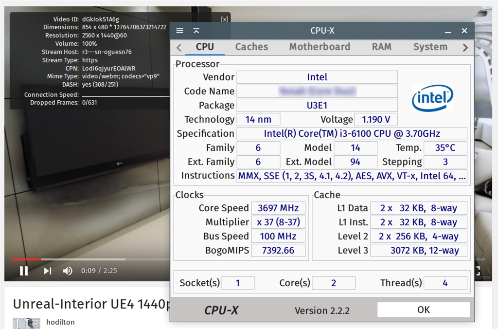The width and height of the screenshot is (498, 329).
Task: Click the Ext. Model value 94
Action: point(356,162)
